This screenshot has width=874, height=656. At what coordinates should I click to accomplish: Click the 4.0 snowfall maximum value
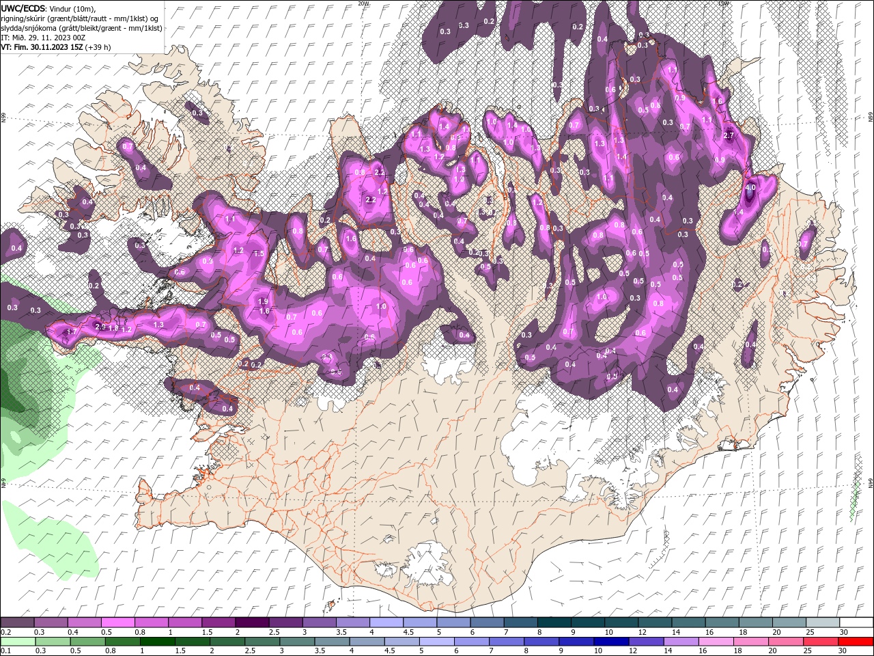[x=750, y=188]
